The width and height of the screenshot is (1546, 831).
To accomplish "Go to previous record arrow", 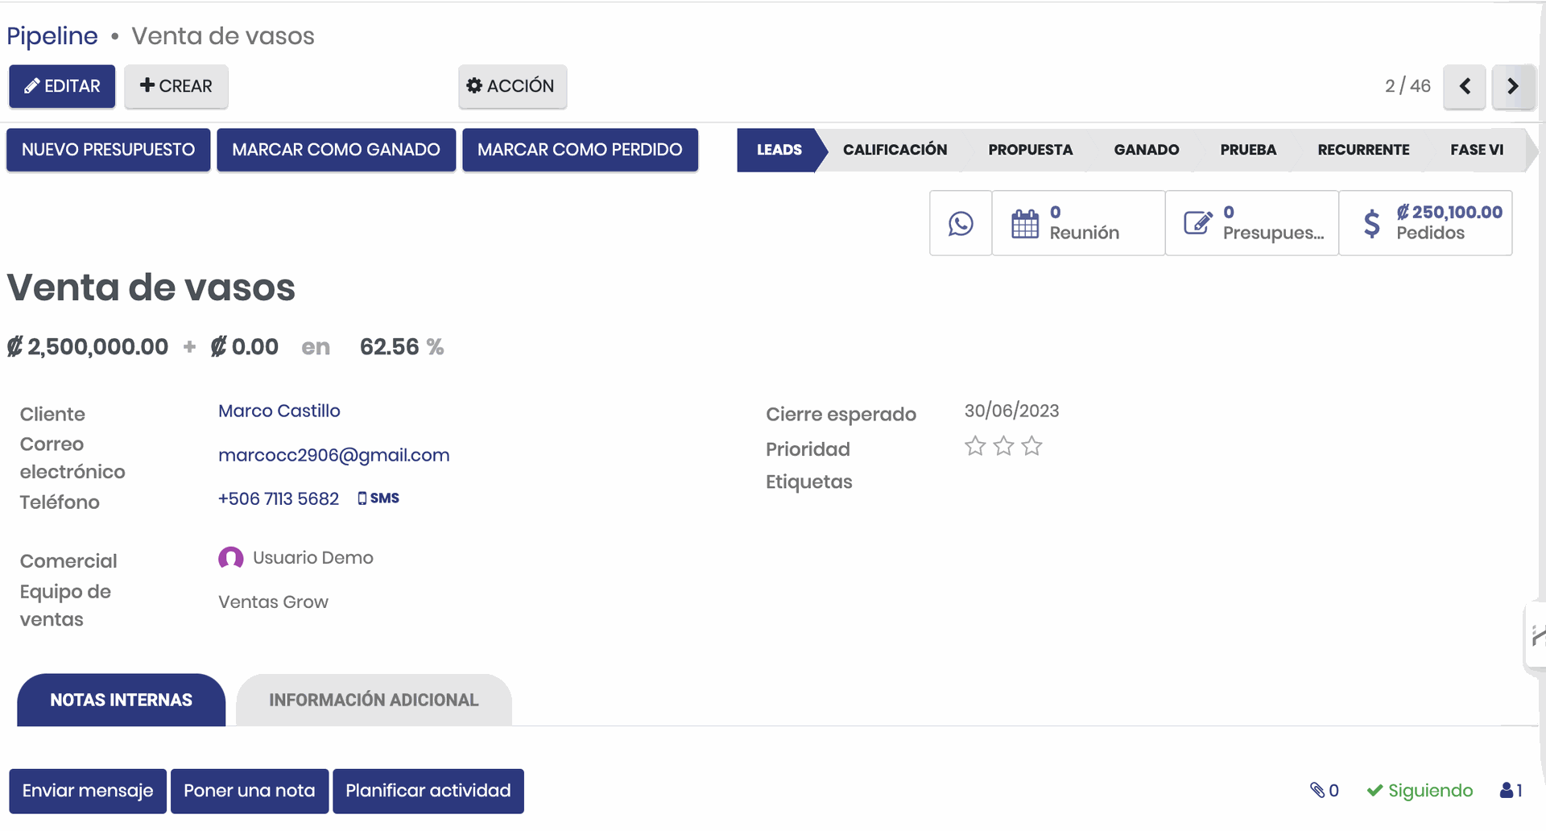I will [x=1465, y=86].
